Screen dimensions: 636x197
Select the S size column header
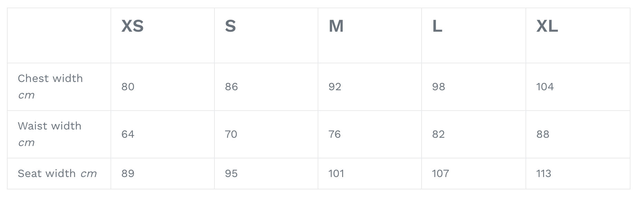pyautogui.click(x=230, y=26)
